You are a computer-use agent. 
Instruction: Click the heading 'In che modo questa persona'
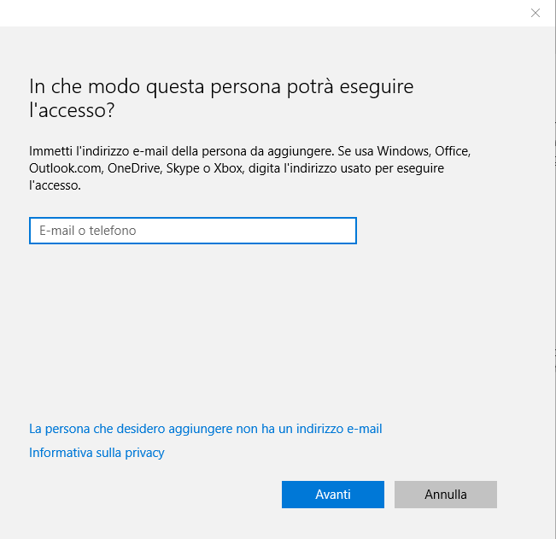click(221, 86)
